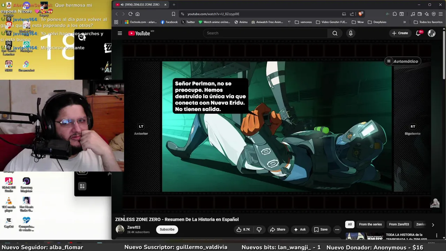Share the video with Share button
This screenshot has height=251, width=446.
[277, 229]
